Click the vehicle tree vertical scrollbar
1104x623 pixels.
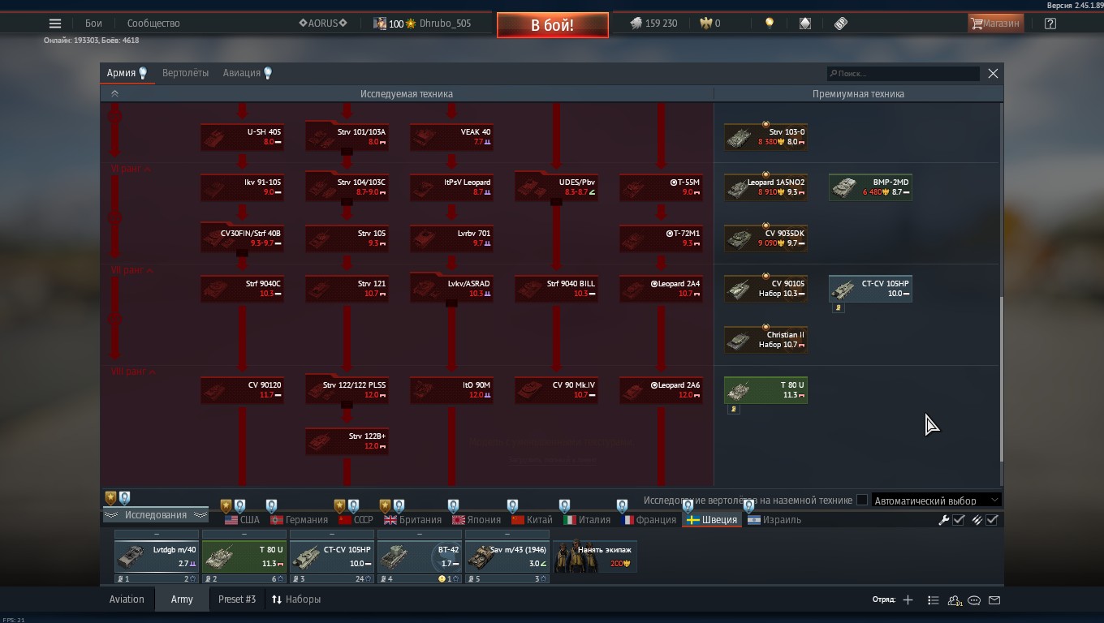click(x=1001, y=377)
